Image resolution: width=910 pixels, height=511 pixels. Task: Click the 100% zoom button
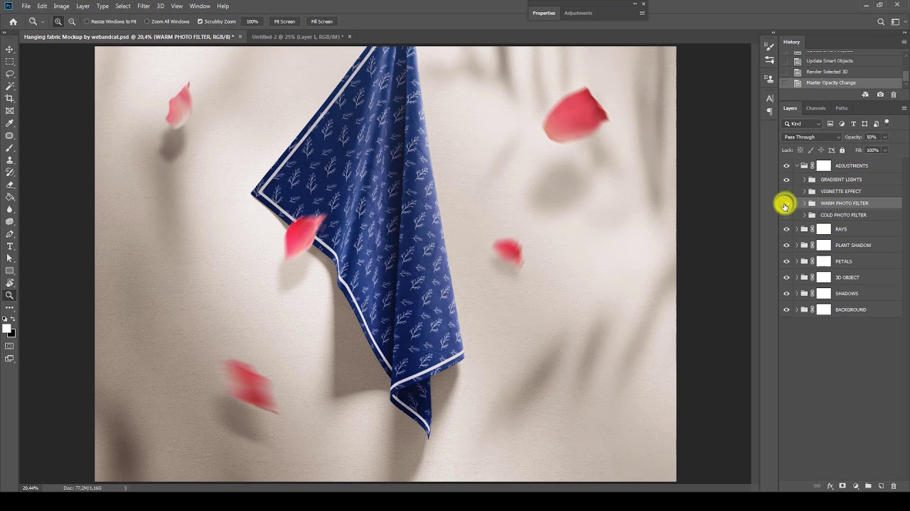point(252,21)
